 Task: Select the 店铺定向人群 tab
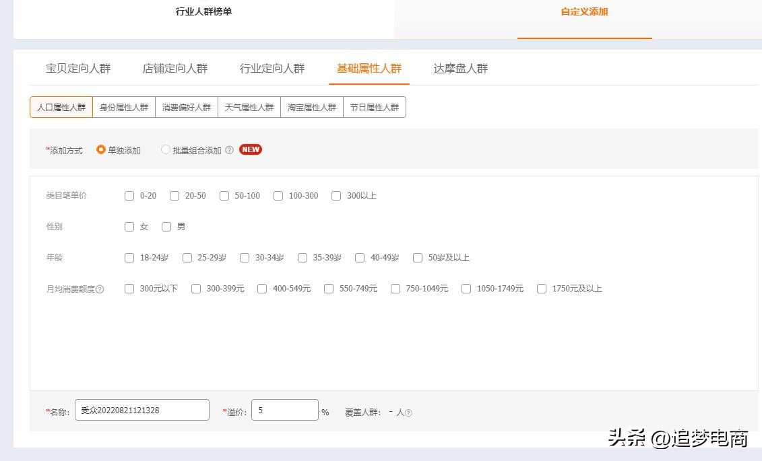click(x=174, y=68)
